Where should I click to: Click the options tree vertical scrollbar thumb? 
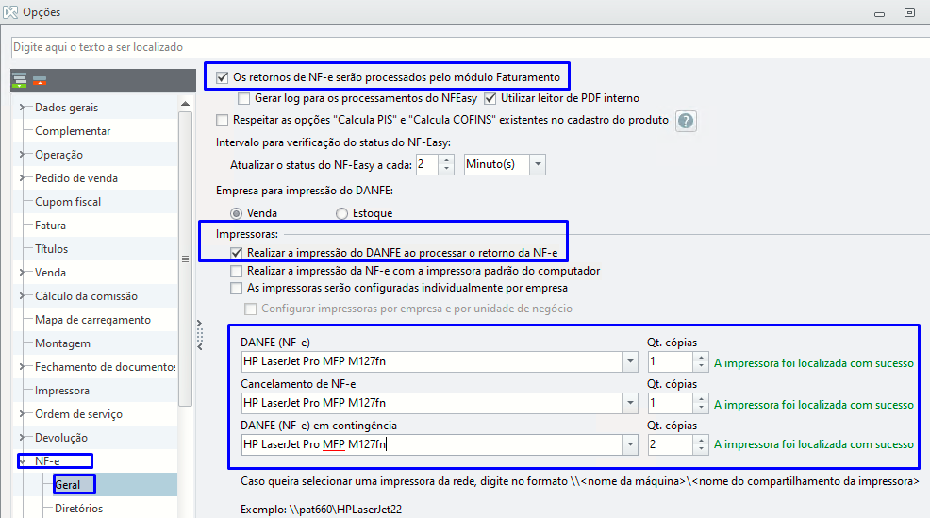tap(185, 259)
